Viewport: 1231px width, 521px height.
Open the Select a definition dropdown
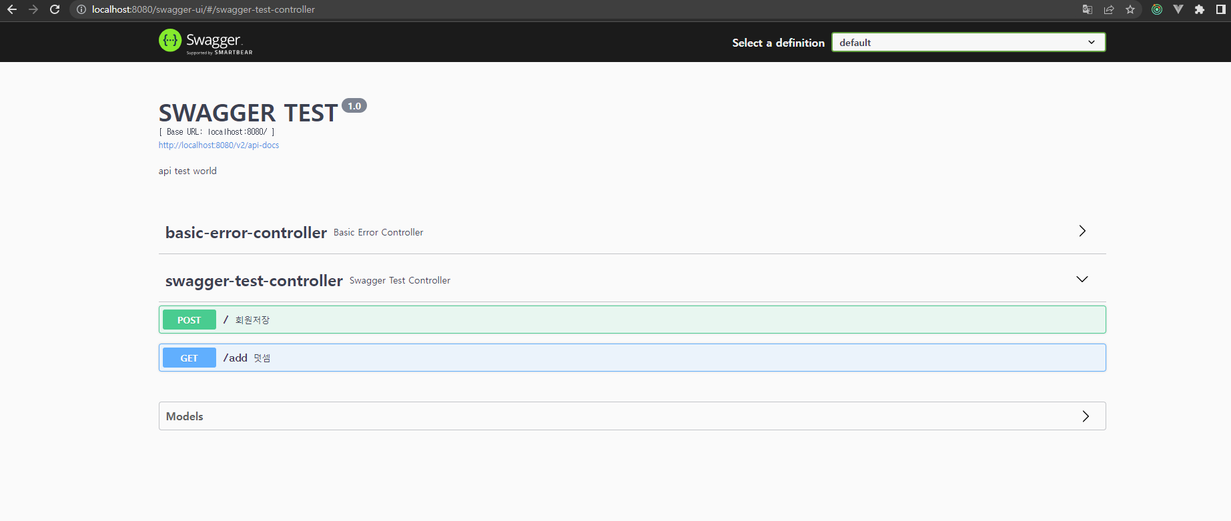[x=968, y=42]
